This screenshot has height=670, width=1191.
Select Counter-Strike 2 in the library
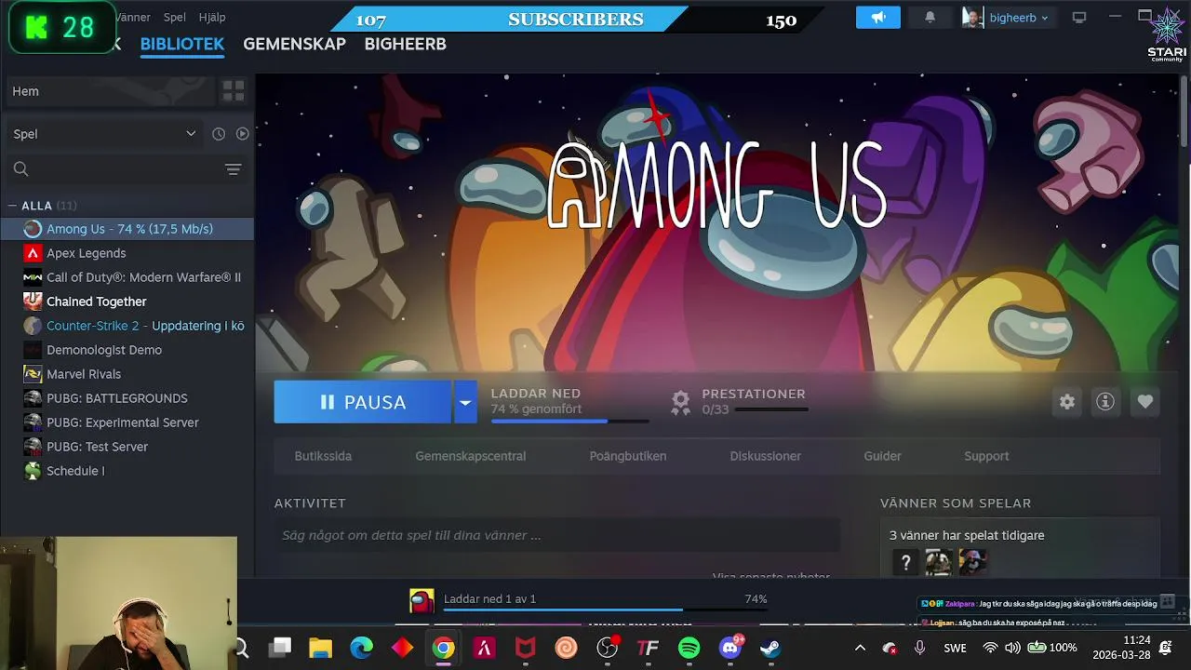[x=127, y=326]
